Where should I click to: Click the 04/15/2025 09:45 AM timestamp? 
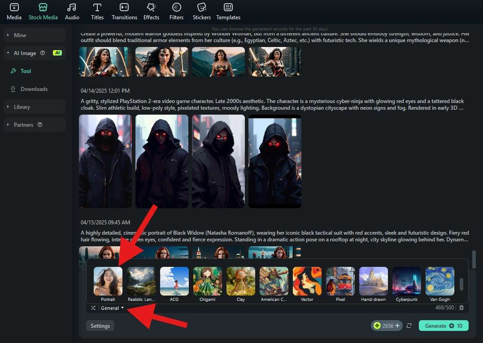click(x=105, y=223)
